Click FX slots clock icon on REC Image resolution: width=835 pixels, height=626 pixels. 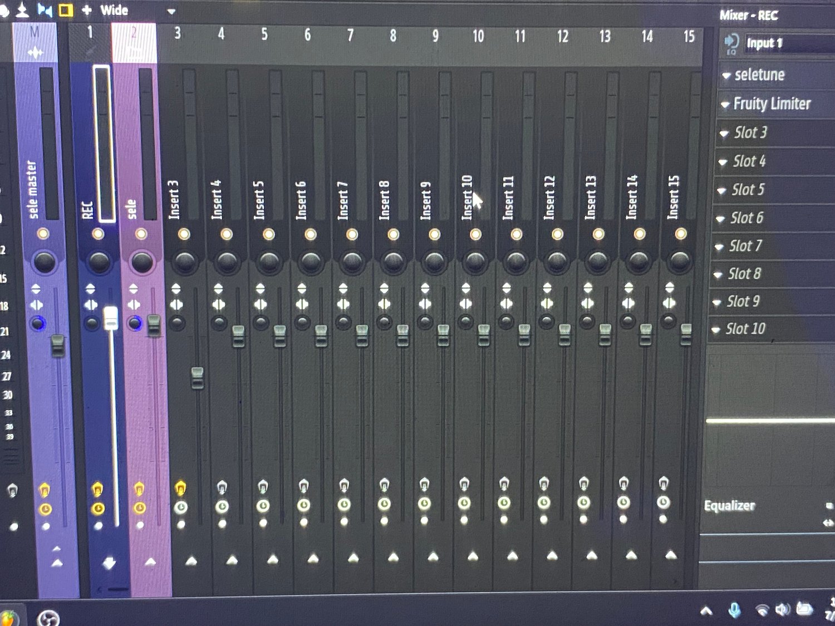[x=98, y=508]
